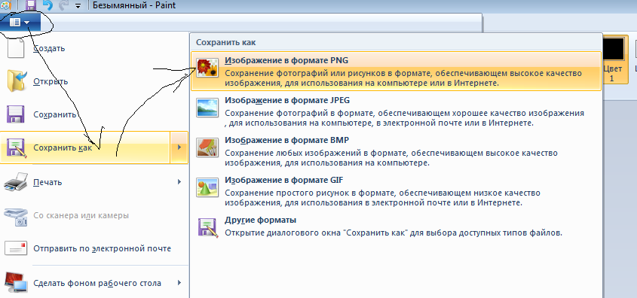Viewport: 637px width, 298px height.
Task: Click the GIF format shapes icon
Action: pyautogui.click(x=207, y=187)
